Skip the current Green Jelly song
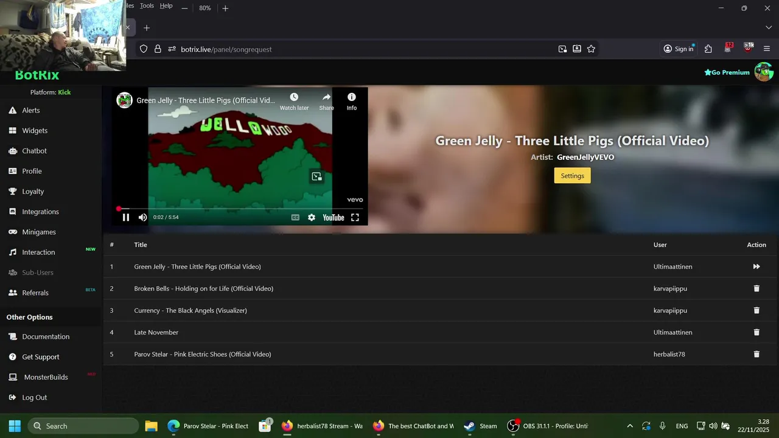Image resolution: width=779 pixels, height=438 pixels. pyautogui.click(x=756, y=266)
